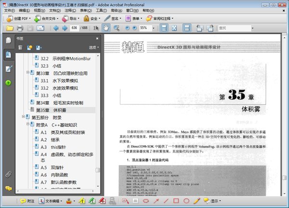Click the Email envelope icon
The width and height of the screenshot is (289, 208).
(40, 28)
